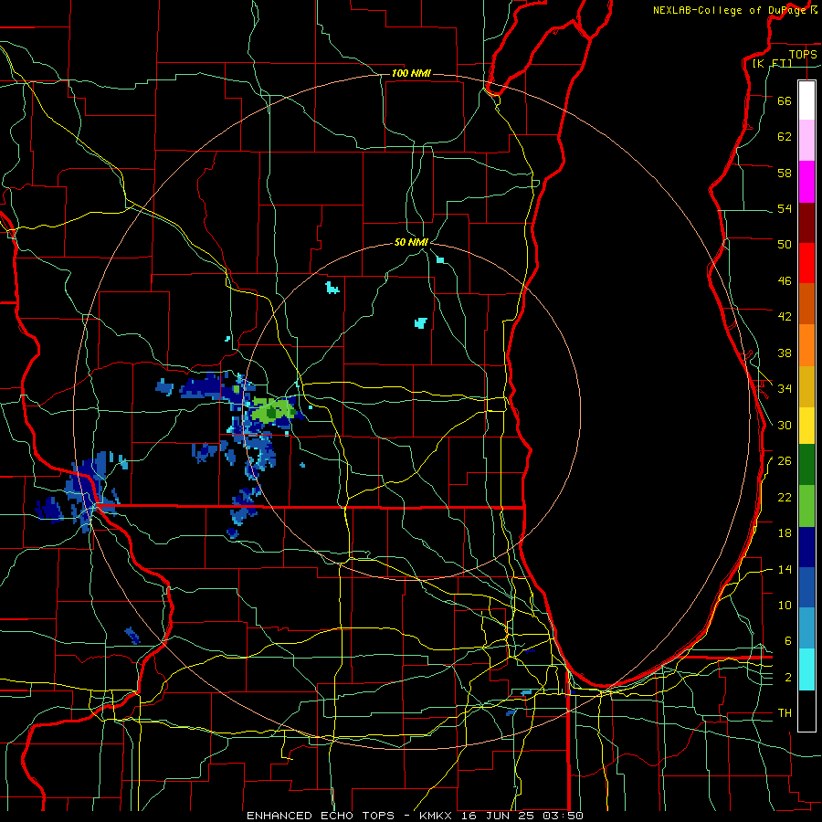Click the dark orange legend swatch
Image resolution: width=822 pixels, height=822 pixels.
click(x=806, y=303)
